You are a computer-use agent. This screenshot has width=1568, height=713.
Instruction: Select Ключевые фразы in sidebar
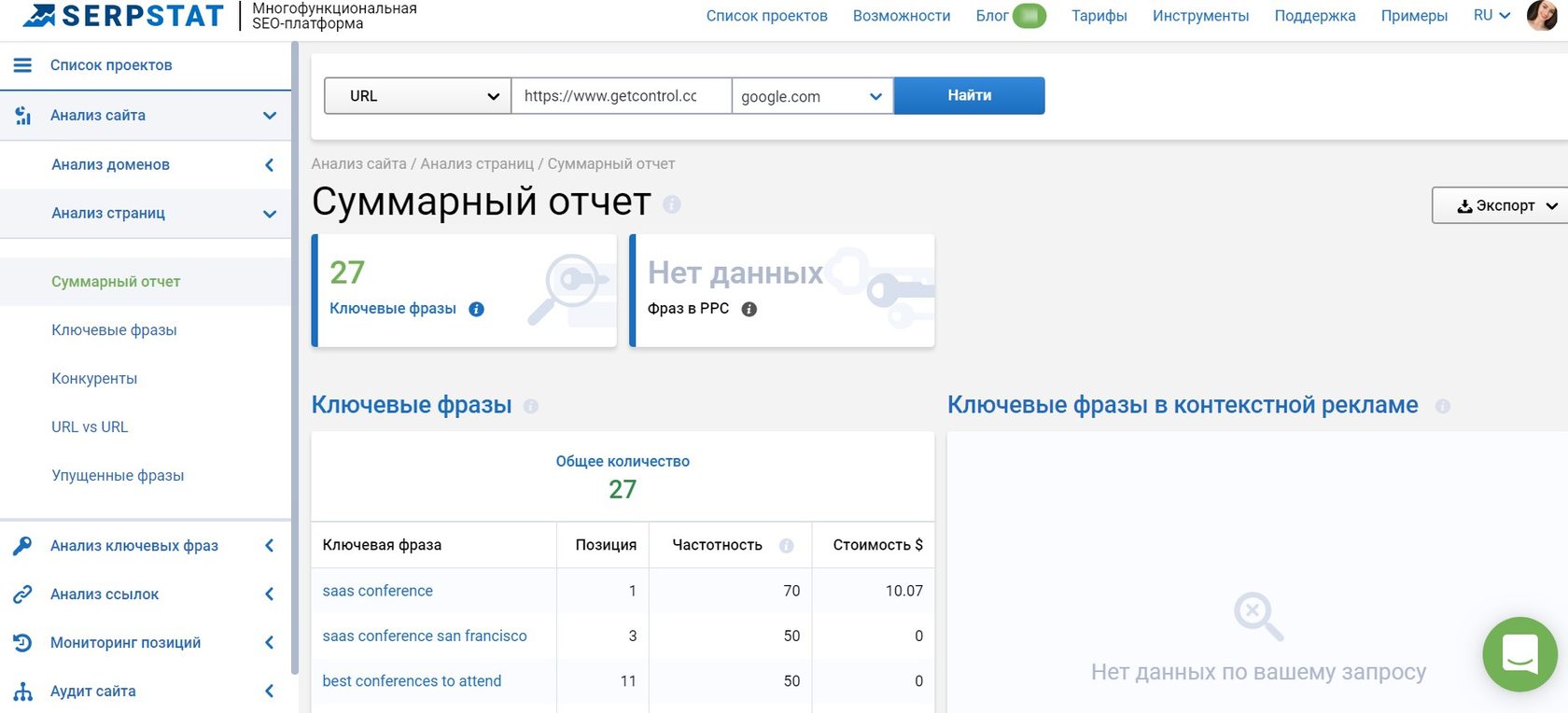pyautogui.click(x=114, y=330)
